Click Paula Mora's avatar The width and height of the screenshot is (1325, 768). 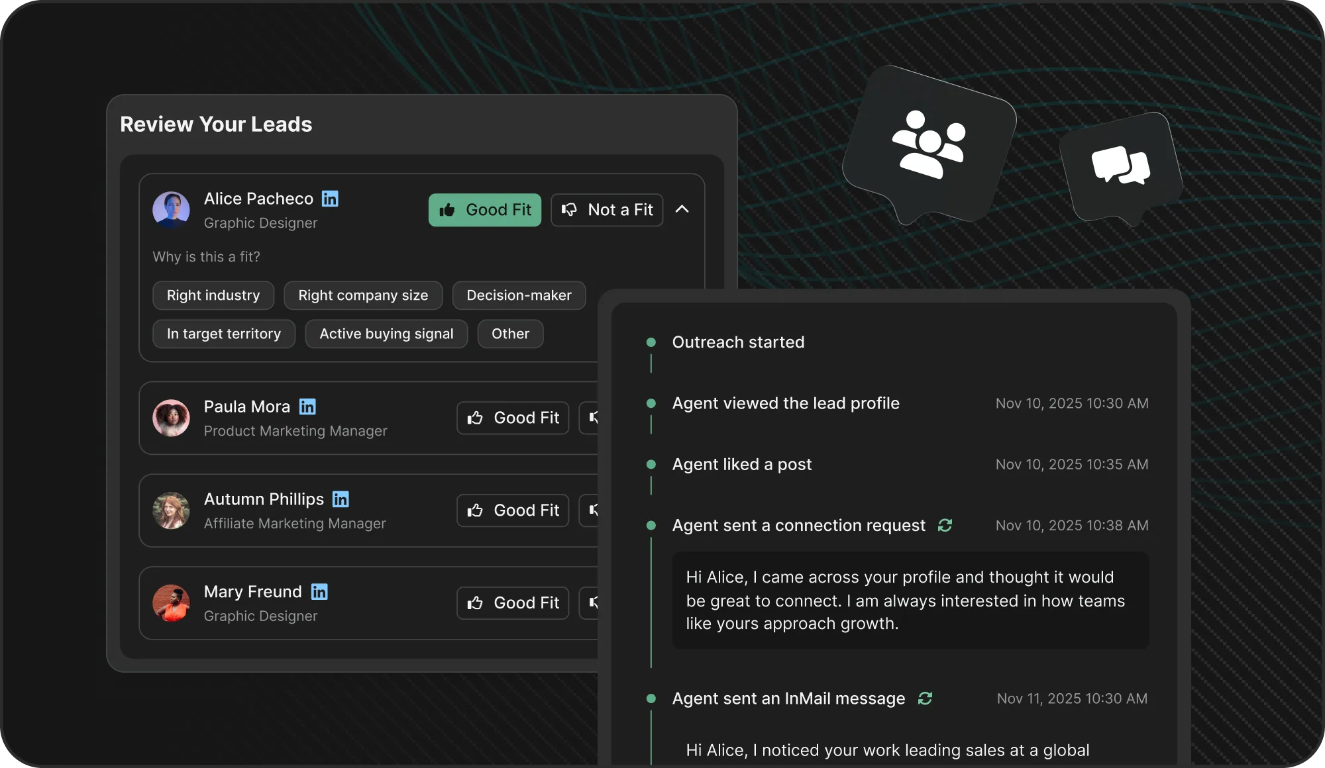coord(172,418)
